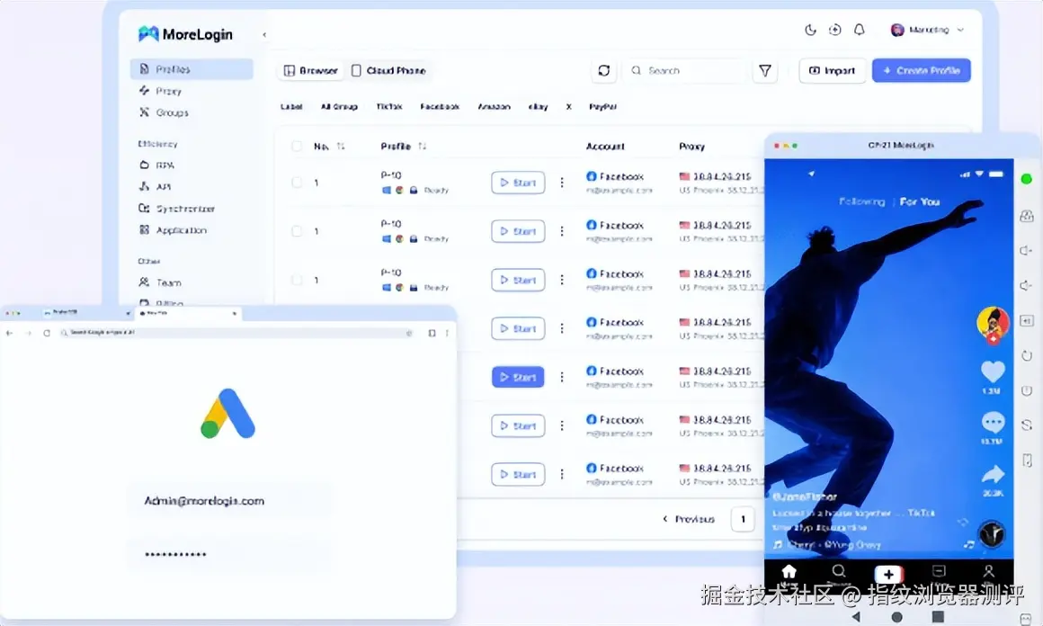Like the TikTok video with the heart

click(x=994, y=371)
